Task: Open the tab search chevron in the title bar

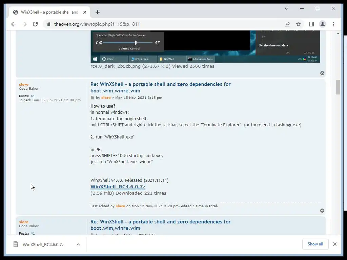Action: tap(286, 8)
